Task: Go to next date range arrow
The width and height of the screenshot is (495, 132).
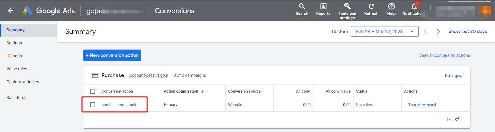Action: point(438,31)
